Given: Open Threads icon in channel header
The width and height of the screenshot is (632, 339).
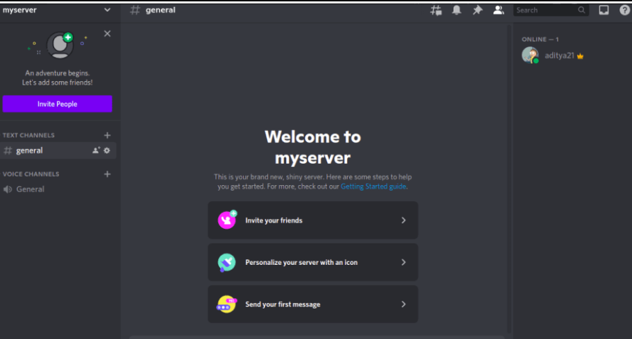Looking at the screenshot, I should point(435,10).
